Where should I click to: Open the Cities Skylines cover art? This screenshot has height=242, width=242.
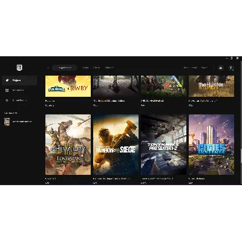(212, 145)
